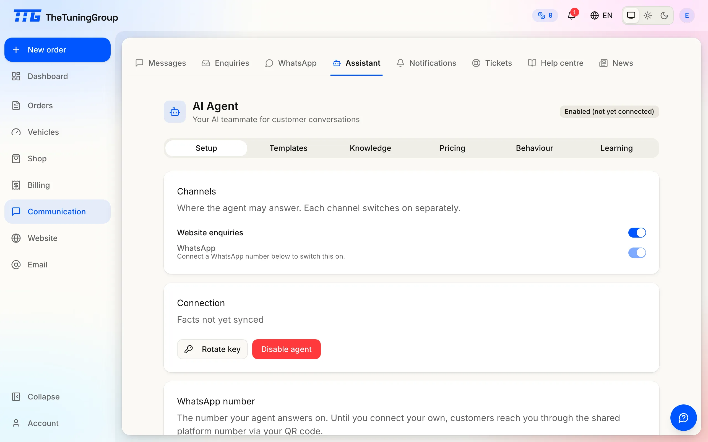Open Vehicles in the sidebar
Image resolution: width=708 pixels, height=442 pixels.
pyautogui.click(x=57, y=132)
